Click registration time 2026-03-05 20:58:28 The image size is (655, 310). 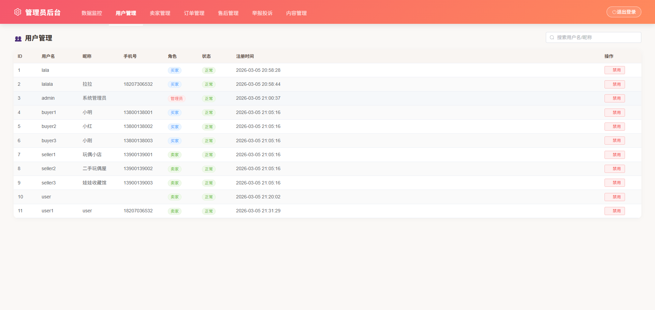(x=258, y=70)
